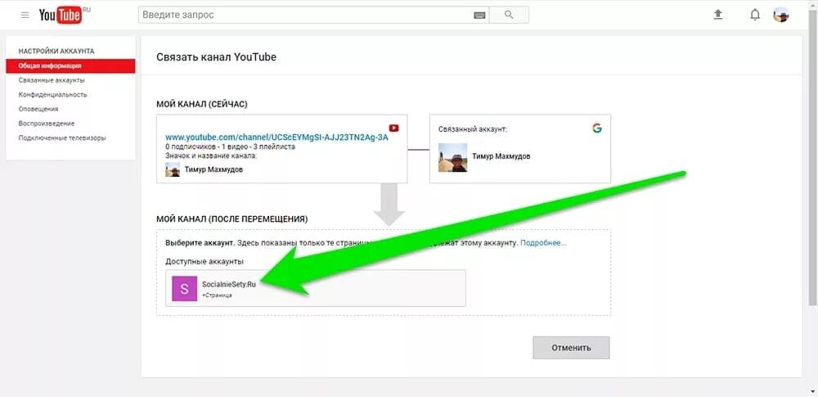Click Значок и название канала text

pyautogui.click(x=211, y=156)
